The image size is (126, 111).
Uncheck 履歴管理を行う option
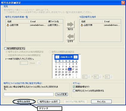pyautogui.click(x=74, y=87)
